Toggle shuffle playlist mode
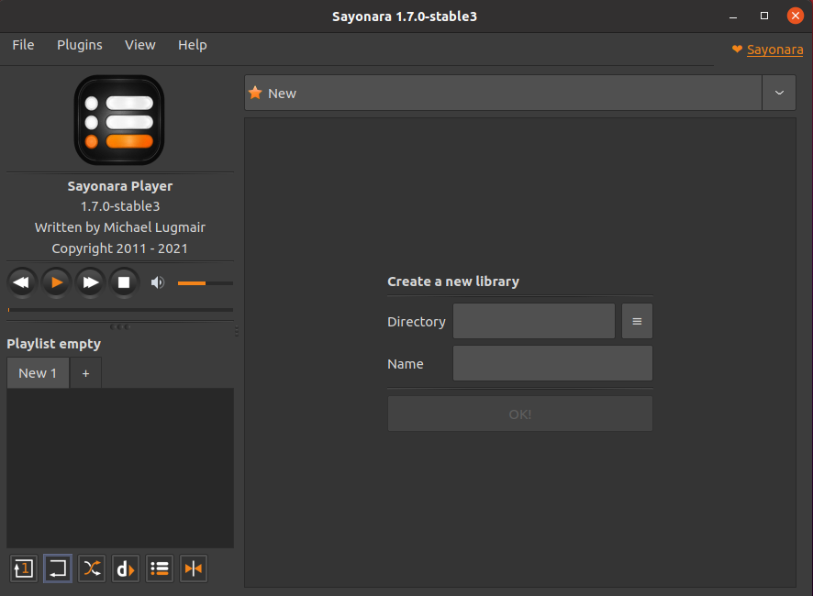The image size is (813, 596). tap(92, 568)
